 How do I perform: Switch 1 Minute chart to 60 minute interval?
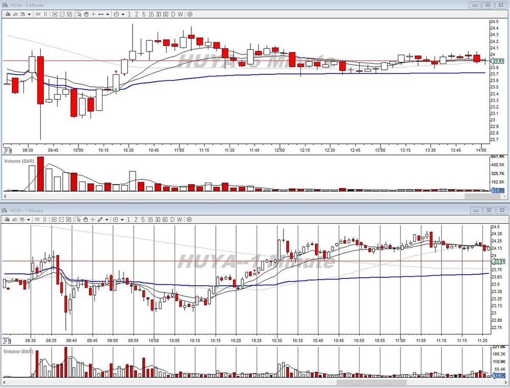(x=165, y=220)
